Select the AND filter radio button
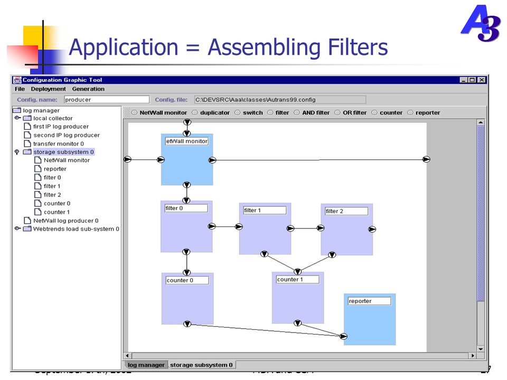This screenshot has height=380, width=507. click(297, 112)
